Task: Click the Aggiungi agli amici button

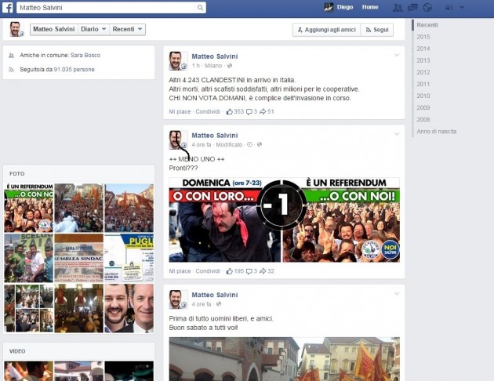Action: (x=327, y=30)
